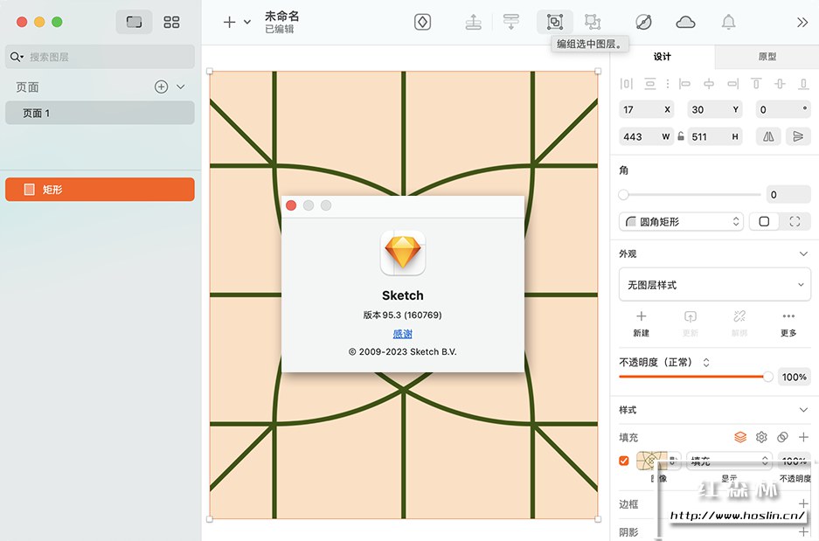Click the X position field showing 17
The image size is (819, 541).
tap(647, 109)
